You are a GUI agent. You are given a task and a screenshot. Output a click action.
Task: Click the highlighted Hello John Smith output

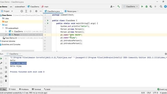click(18, 63)
